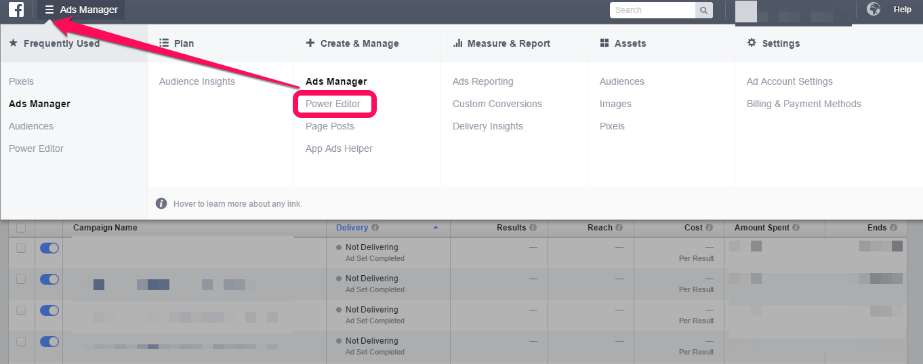Screen dimensions: 923x364
Task: Open Audiences under Assets
Action: click(x=622, y=81)
